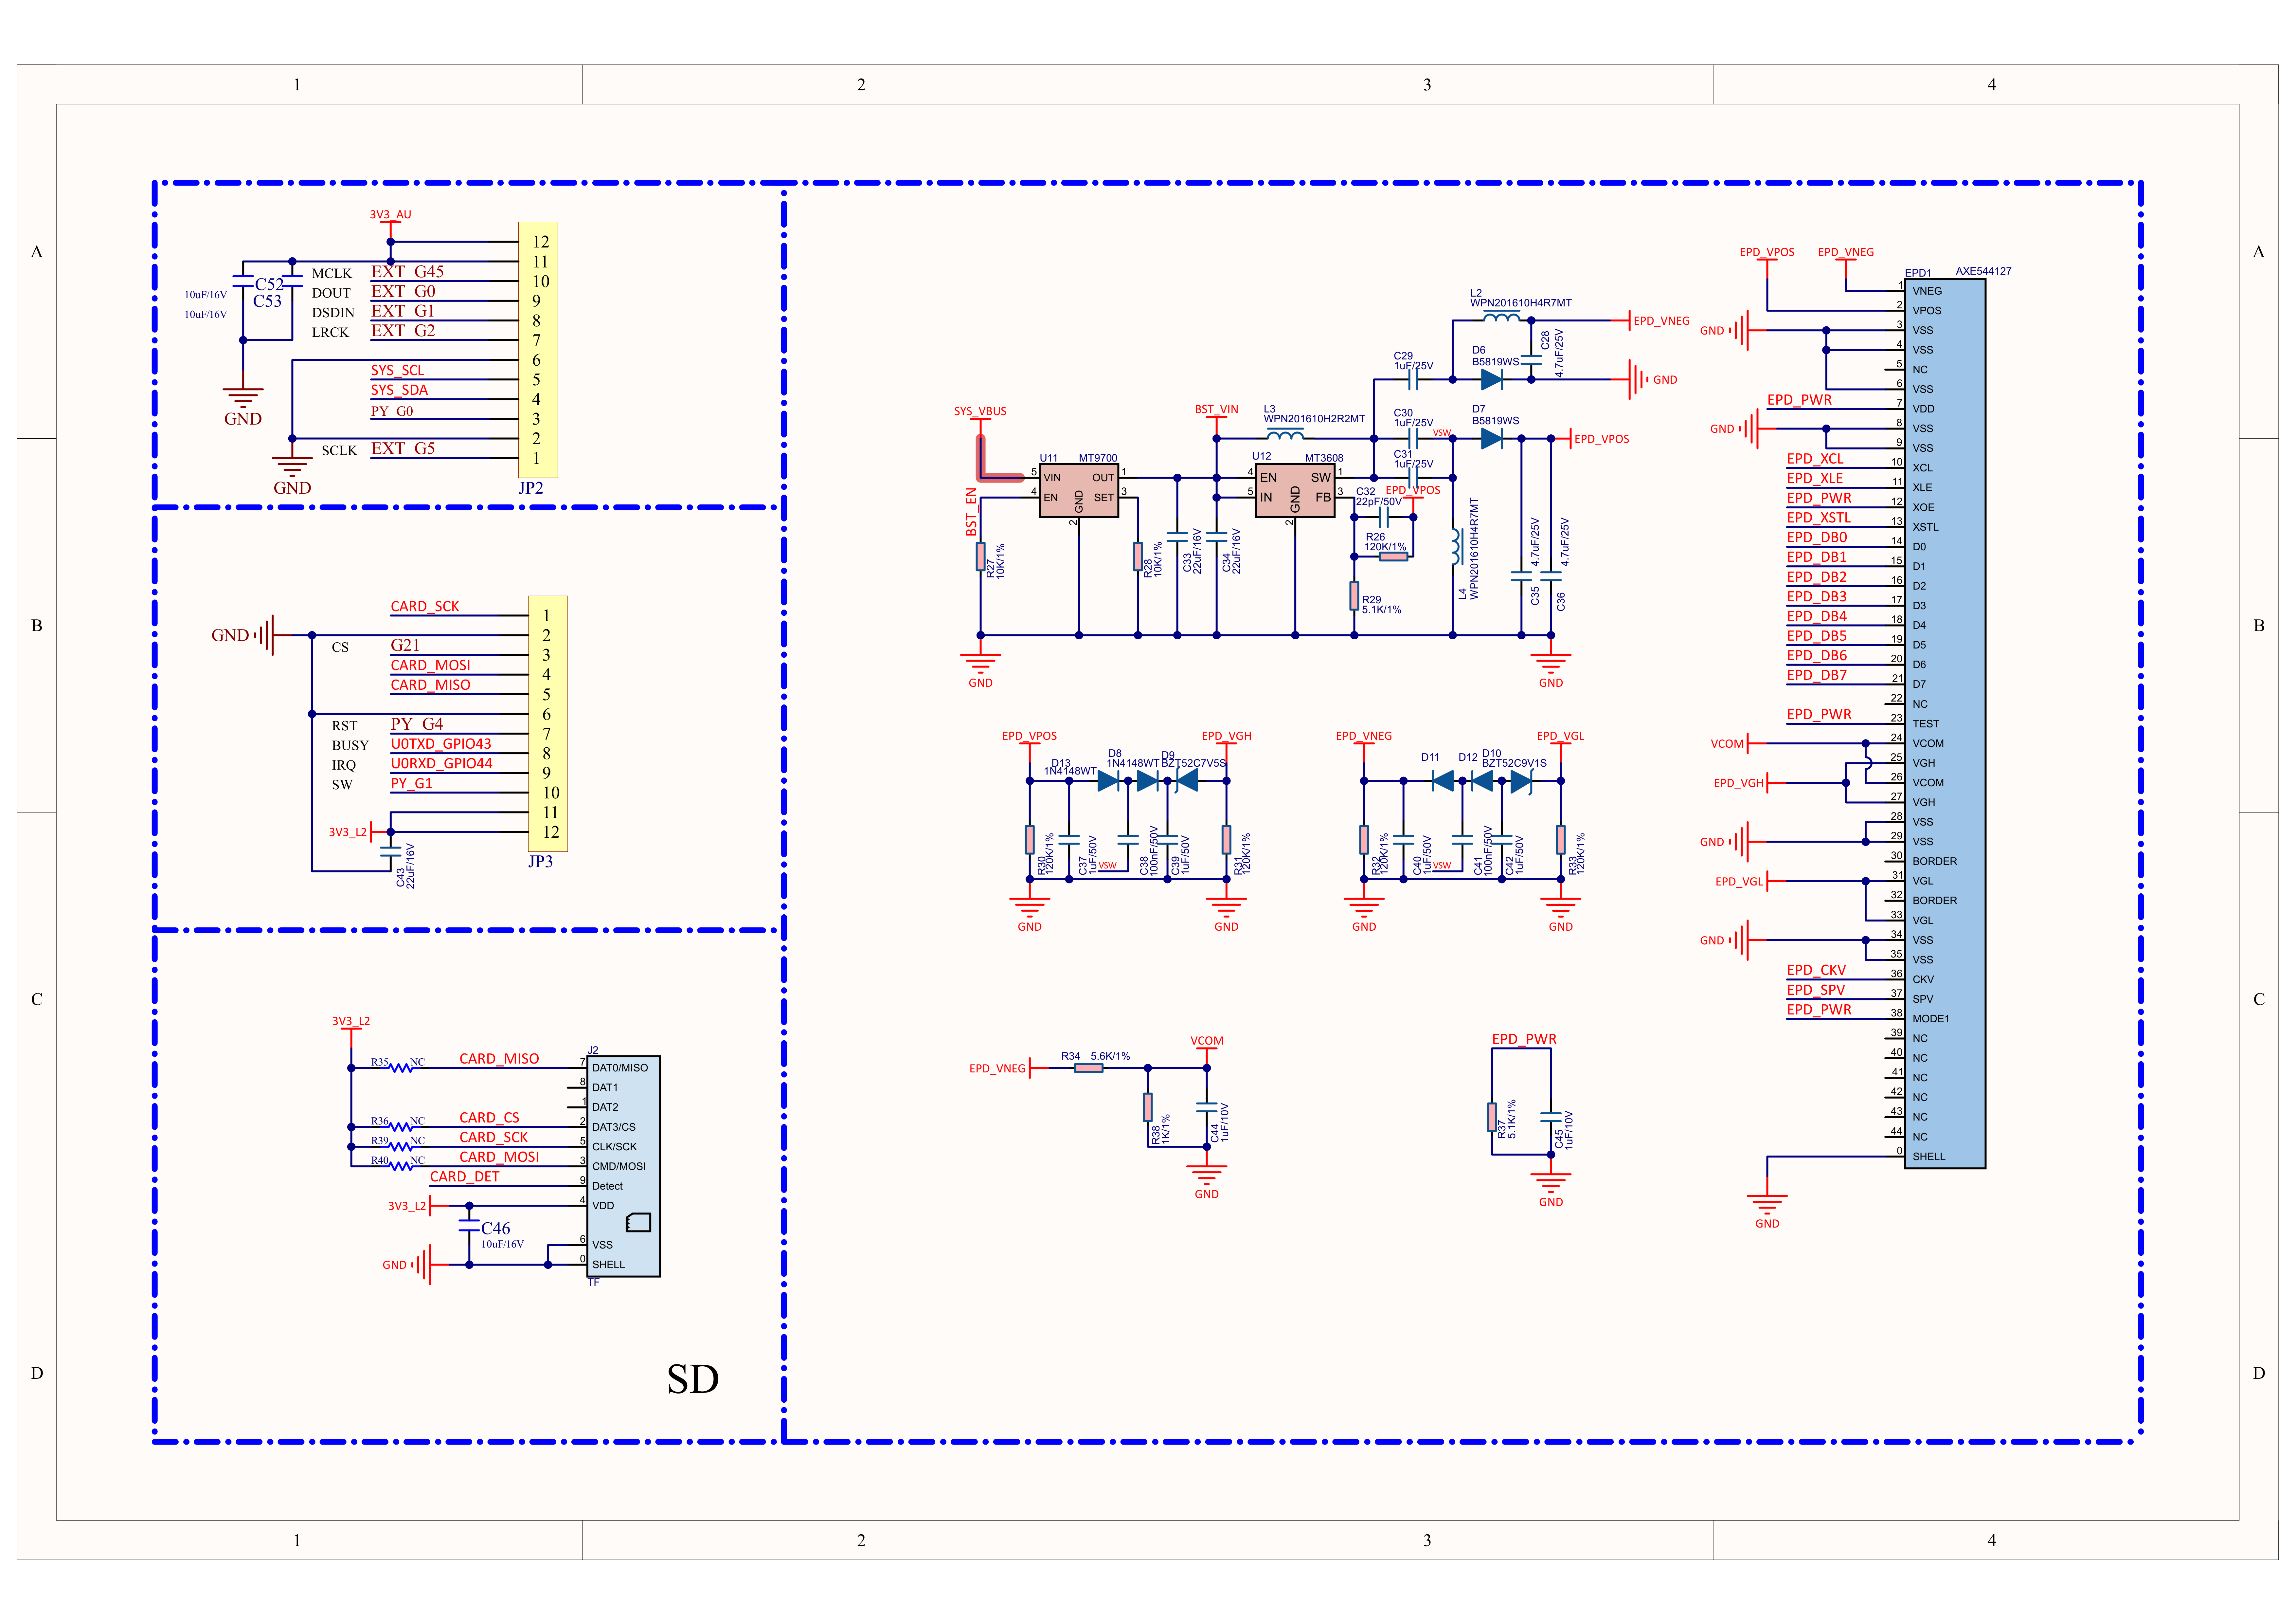Select the C46 capacitor symbol
The image size is (2296, 1624).
pos(469,1226)
